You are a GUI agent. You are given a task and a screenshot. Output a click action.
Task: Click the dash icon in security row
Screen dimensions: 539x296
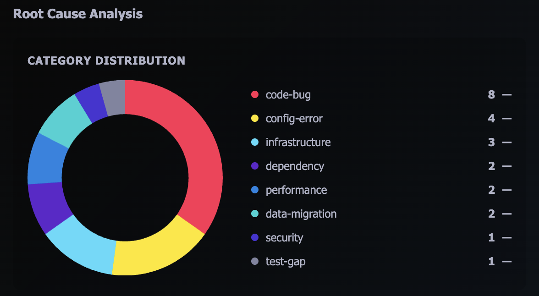506,238
